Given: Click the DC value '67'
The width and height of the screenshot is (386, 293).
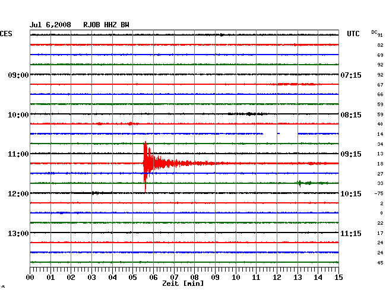Looking at the screenshot, I should tap(380, 85).
